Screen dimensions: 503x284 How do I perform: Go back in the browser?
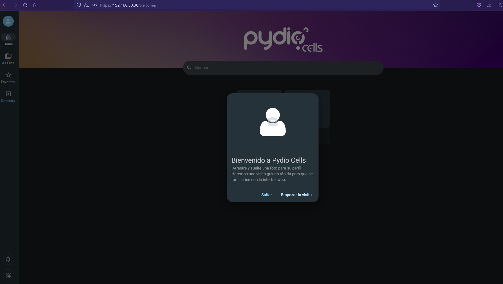5,5
